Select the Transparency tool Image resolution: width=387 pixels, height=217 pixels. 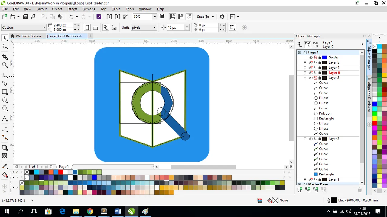pyautogui.click(x=5, y=156)
